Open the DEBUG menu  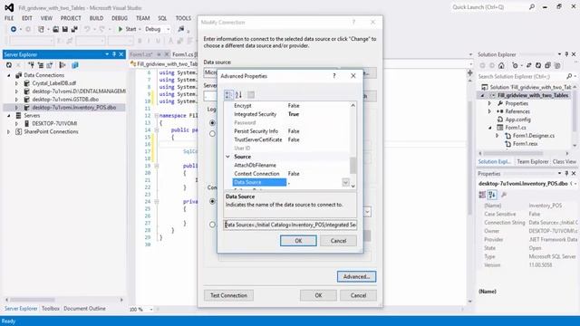pyautogui.click(x=120, y=18)
